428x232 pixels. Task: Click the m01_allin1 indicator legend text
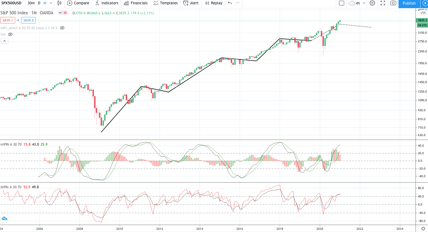pyautogui.click(x=29, y=28)
